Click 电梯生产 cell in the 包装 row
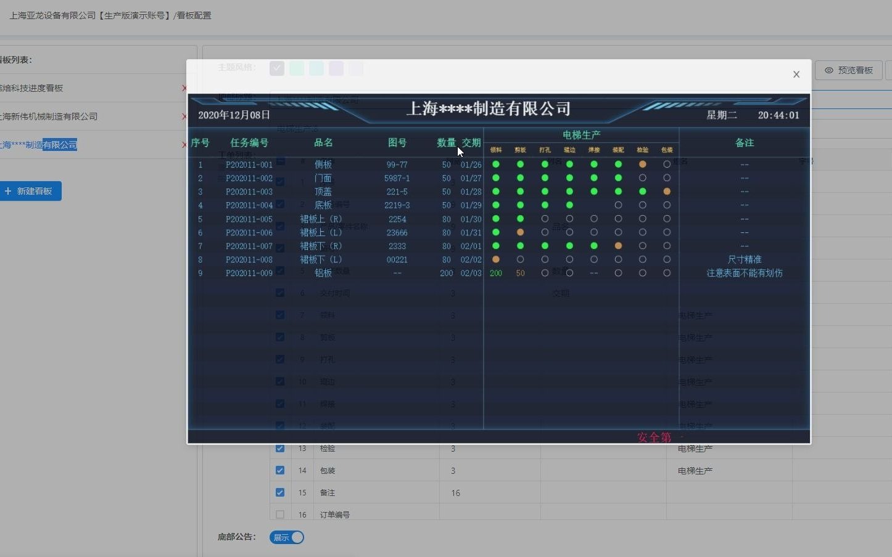Viewport: 892px width, 557px height. click(x=695, y=470)
